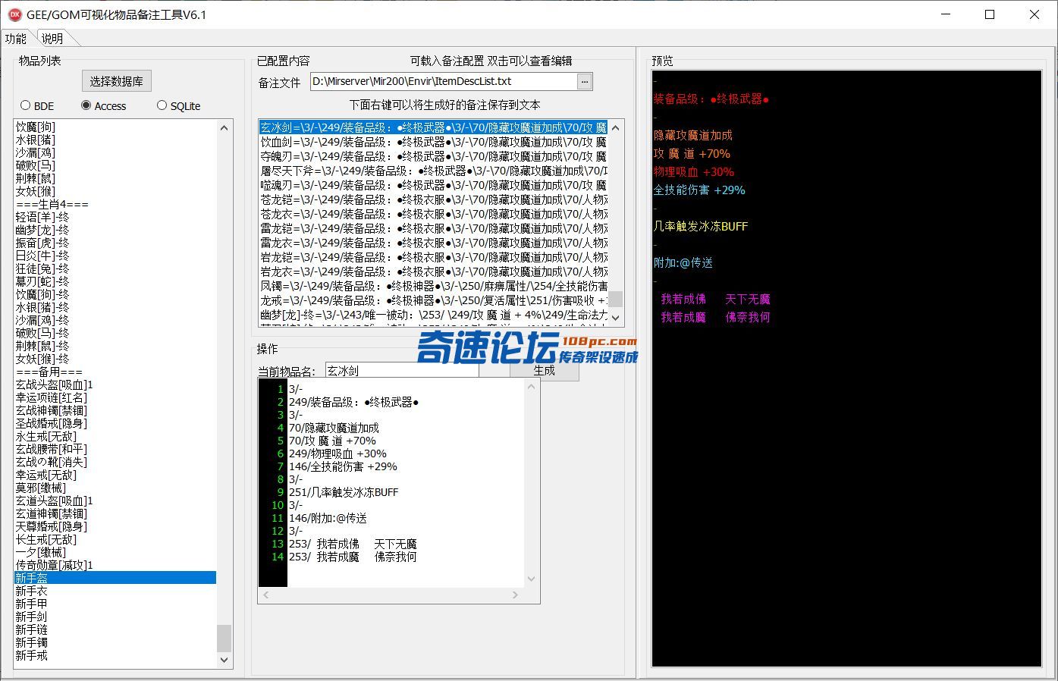Click the DX application icon in the title bar
The image size is (1058, 681).
coord(14,14)
